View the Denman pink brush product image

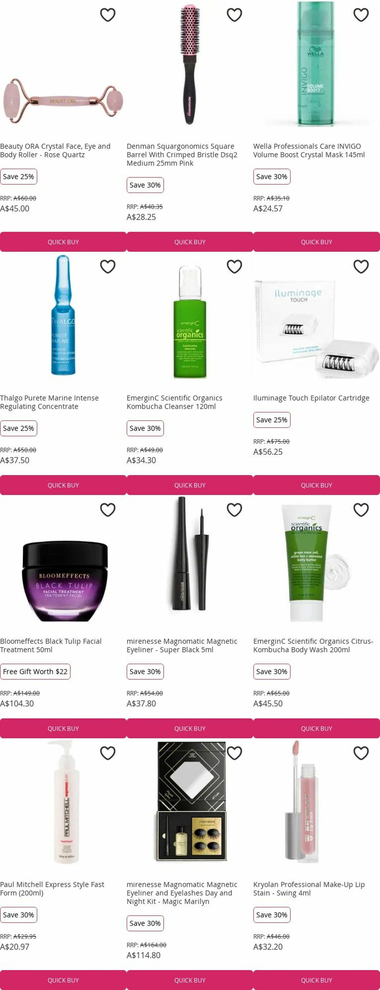click(x=190, y=65)
